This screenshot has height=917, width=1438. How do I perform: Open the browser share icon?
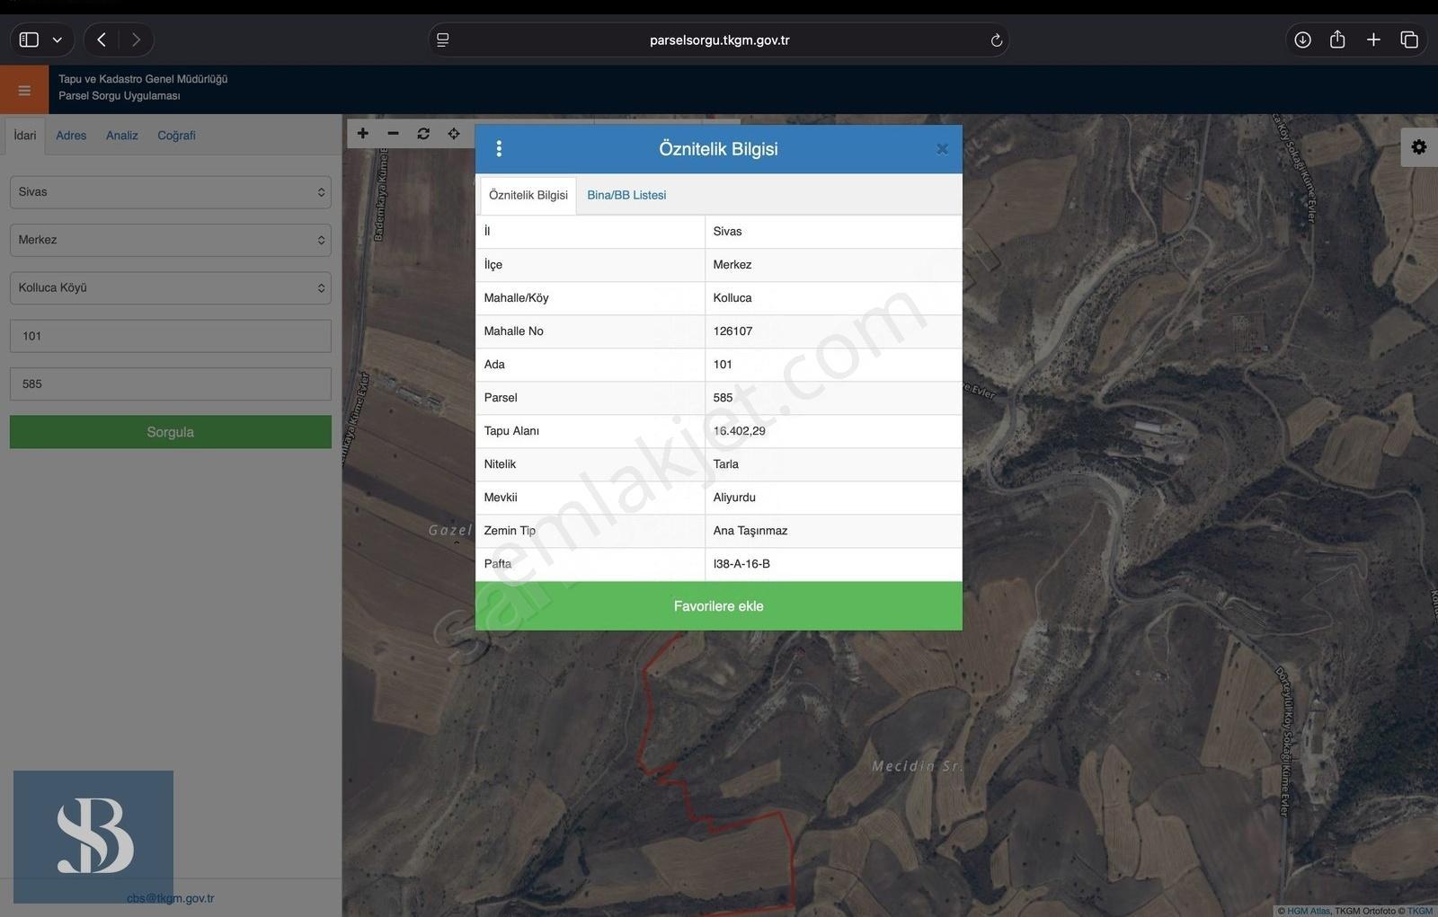1337,40
